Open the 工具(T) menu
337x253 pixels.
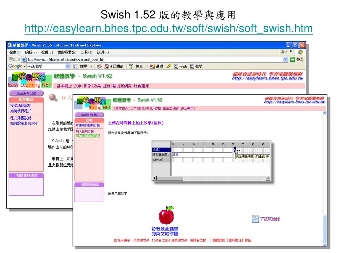[87, 52]
